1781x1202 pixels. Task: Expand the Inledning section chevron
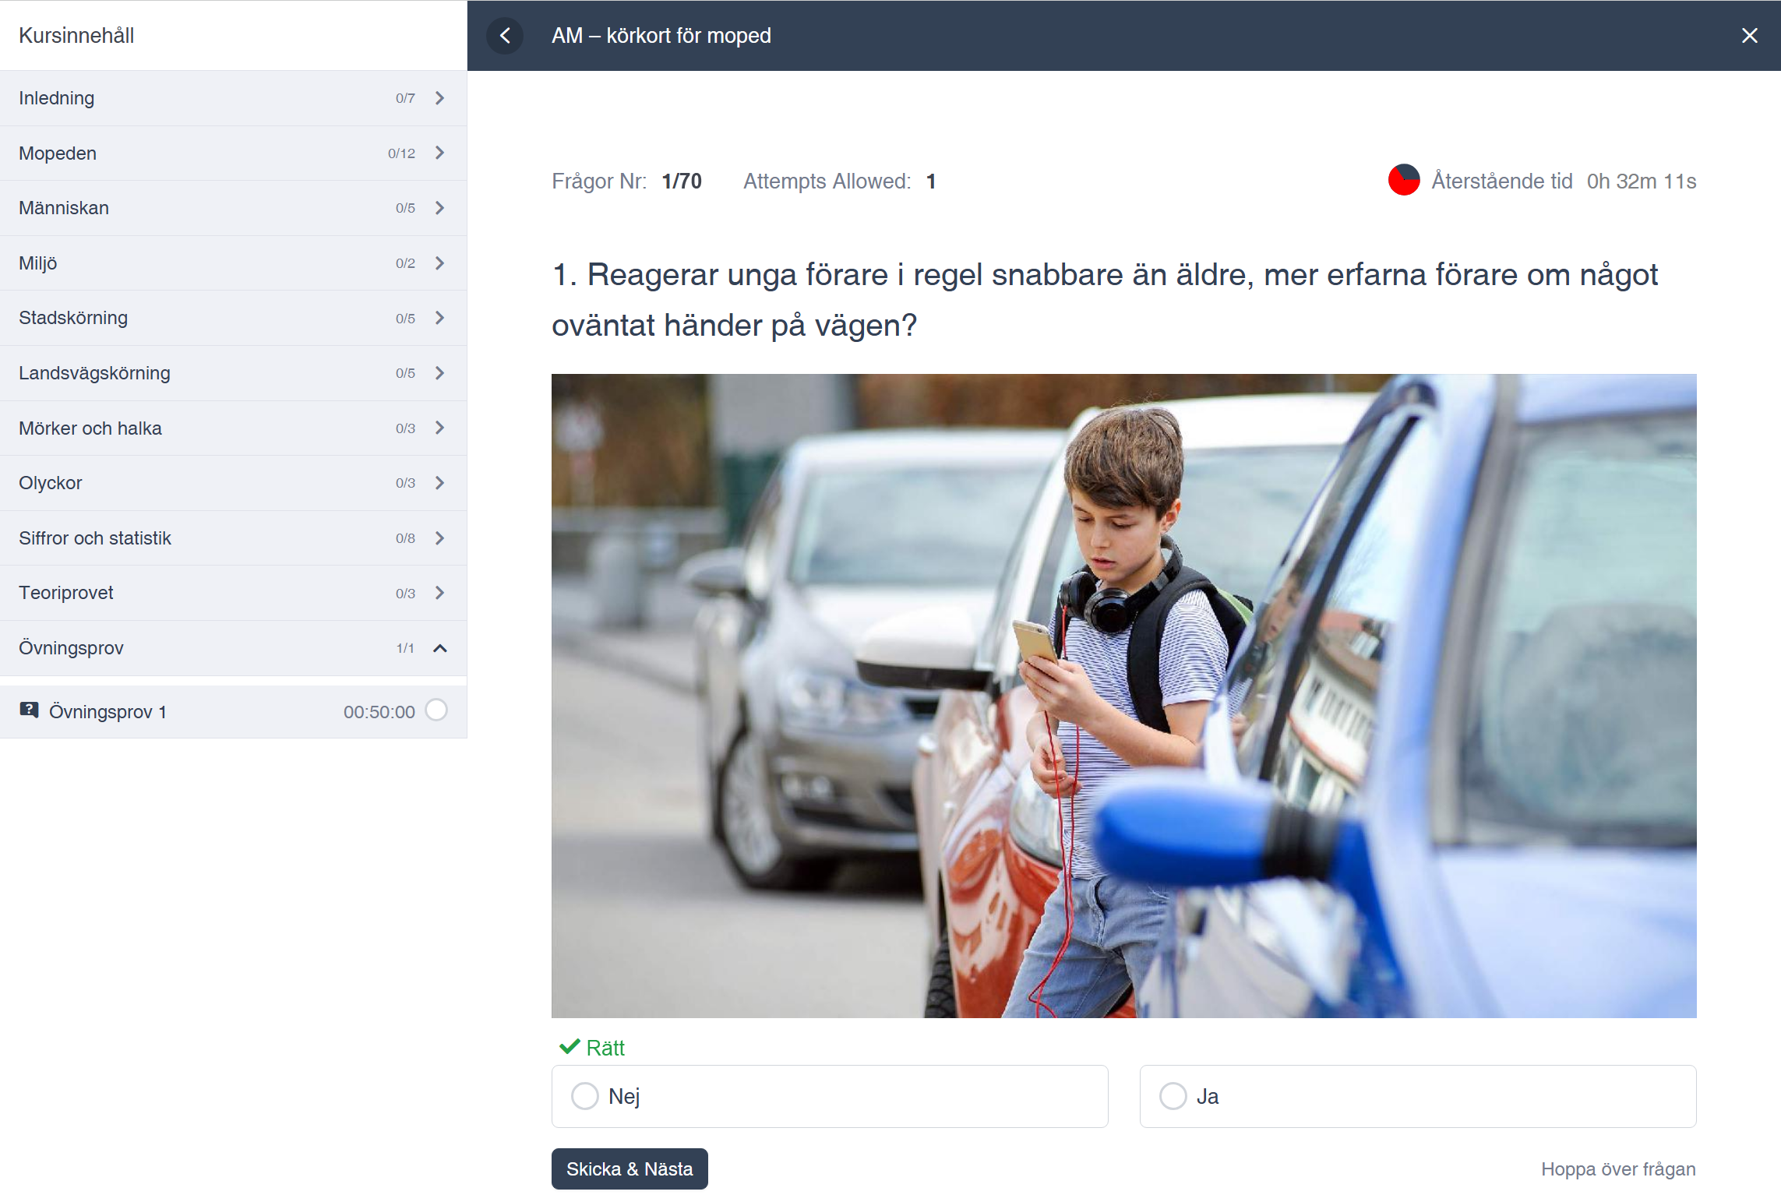[x=440, y=98]
